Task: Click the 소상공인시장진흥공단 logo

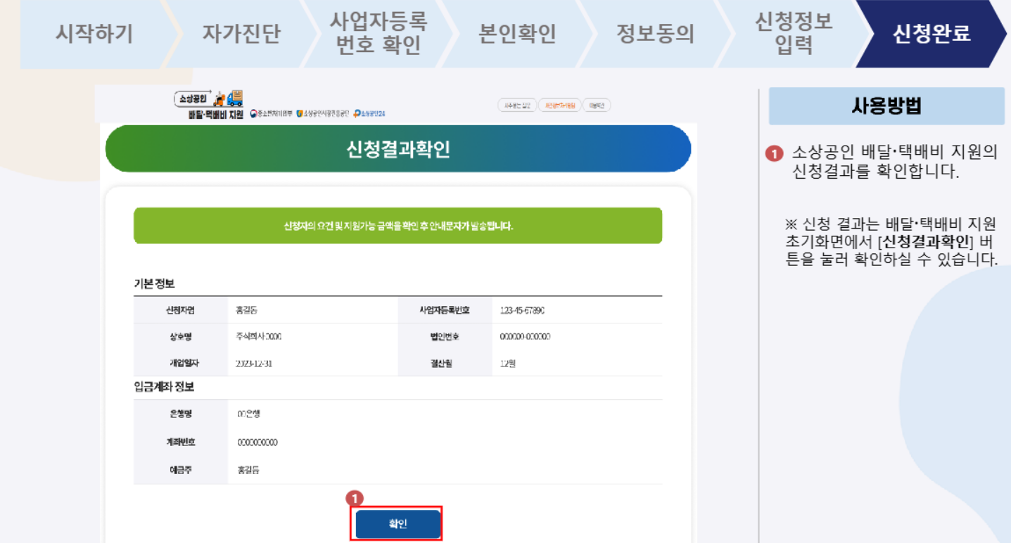Action: pos(322,113)
